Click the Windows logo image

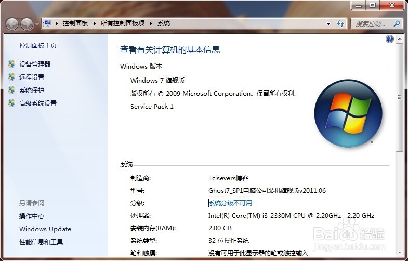click(348, 113)
